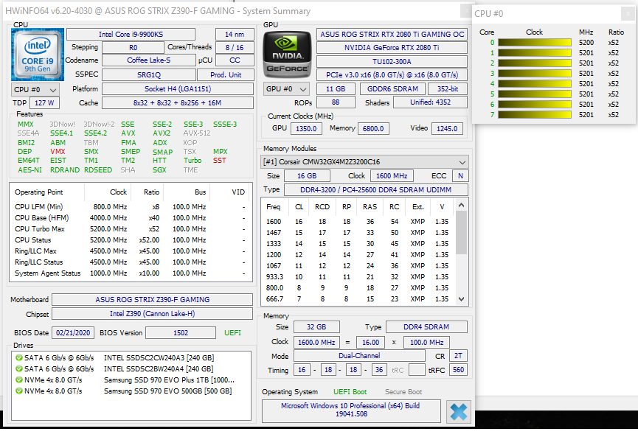This screenshot has width=638, height=437.
Task: Click the Unified: 4352 shaders field
Action: tap(430, 102)
